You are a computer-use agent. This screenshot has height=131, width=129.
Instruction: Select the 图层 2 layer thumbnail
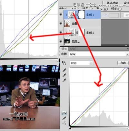67,42
